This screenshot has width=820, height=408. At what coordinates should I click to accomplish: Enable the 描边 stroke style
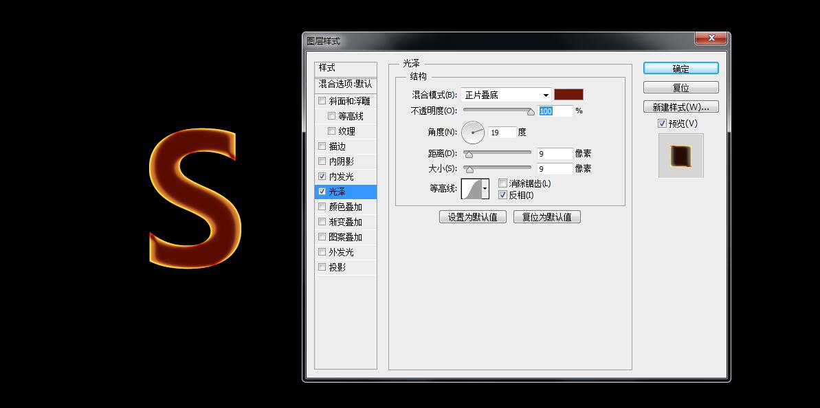[x=322, y=146]
